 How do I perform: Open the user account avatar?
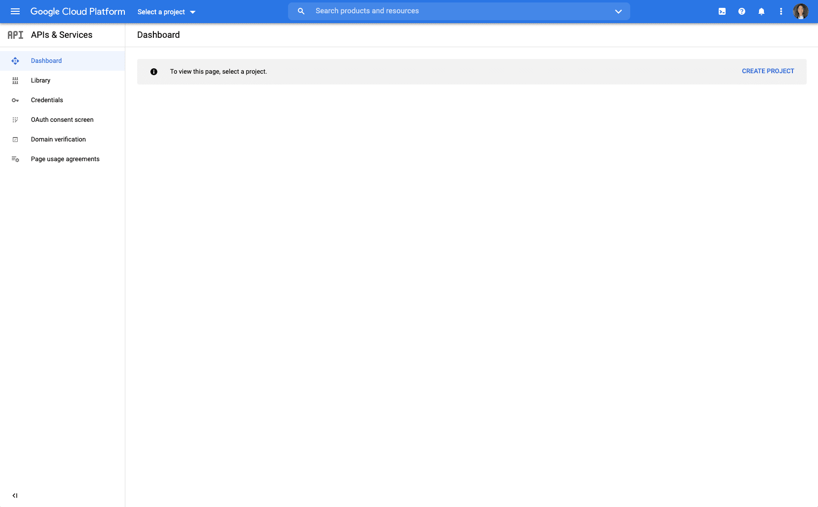click(x=800, y=11)
